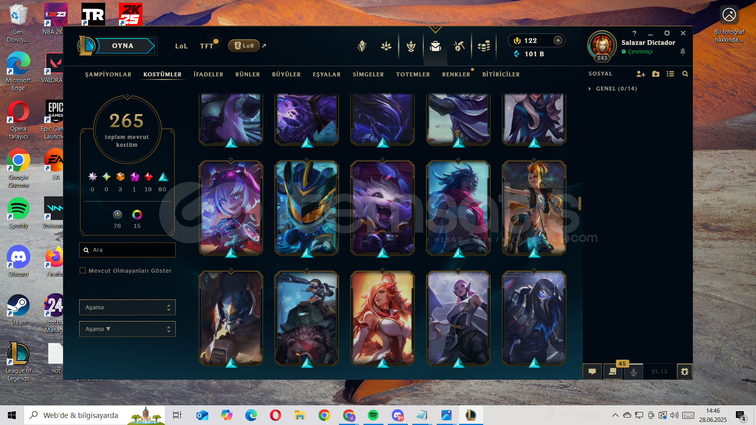Click the new friend folder icon
Image resolution: width=756 pixels, height=425 pixels.
click(656, 74)
